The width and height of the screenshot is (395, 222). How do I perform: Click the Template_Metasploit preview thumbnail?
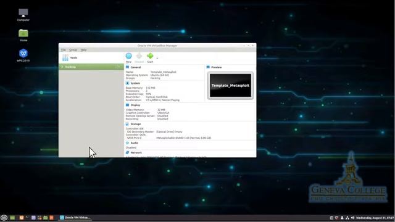point(230,85)
